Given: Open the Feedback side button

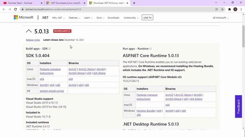Looking at the screenshot, I should (x=238, y=107).
